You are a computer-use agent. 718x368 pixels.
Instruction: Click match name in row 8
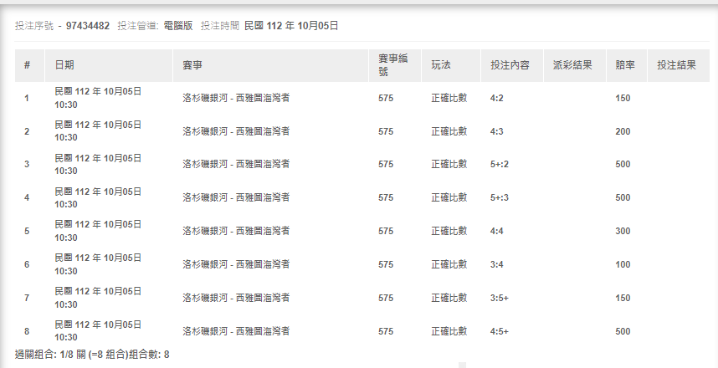click(x=236, y=330)
